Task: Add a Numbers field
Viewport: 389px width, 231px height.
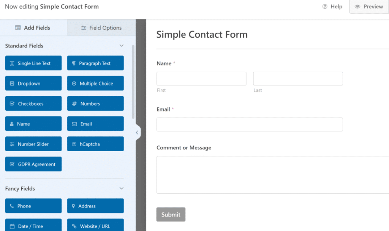Action: click(x=95, y=103)
